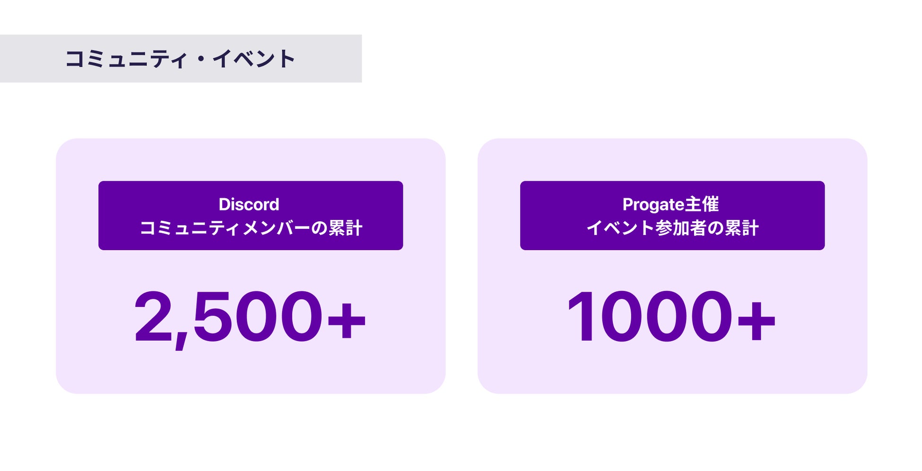Click the コミュニティ・イベント section heading
922x471 pixels.
(x=180, y=59)
